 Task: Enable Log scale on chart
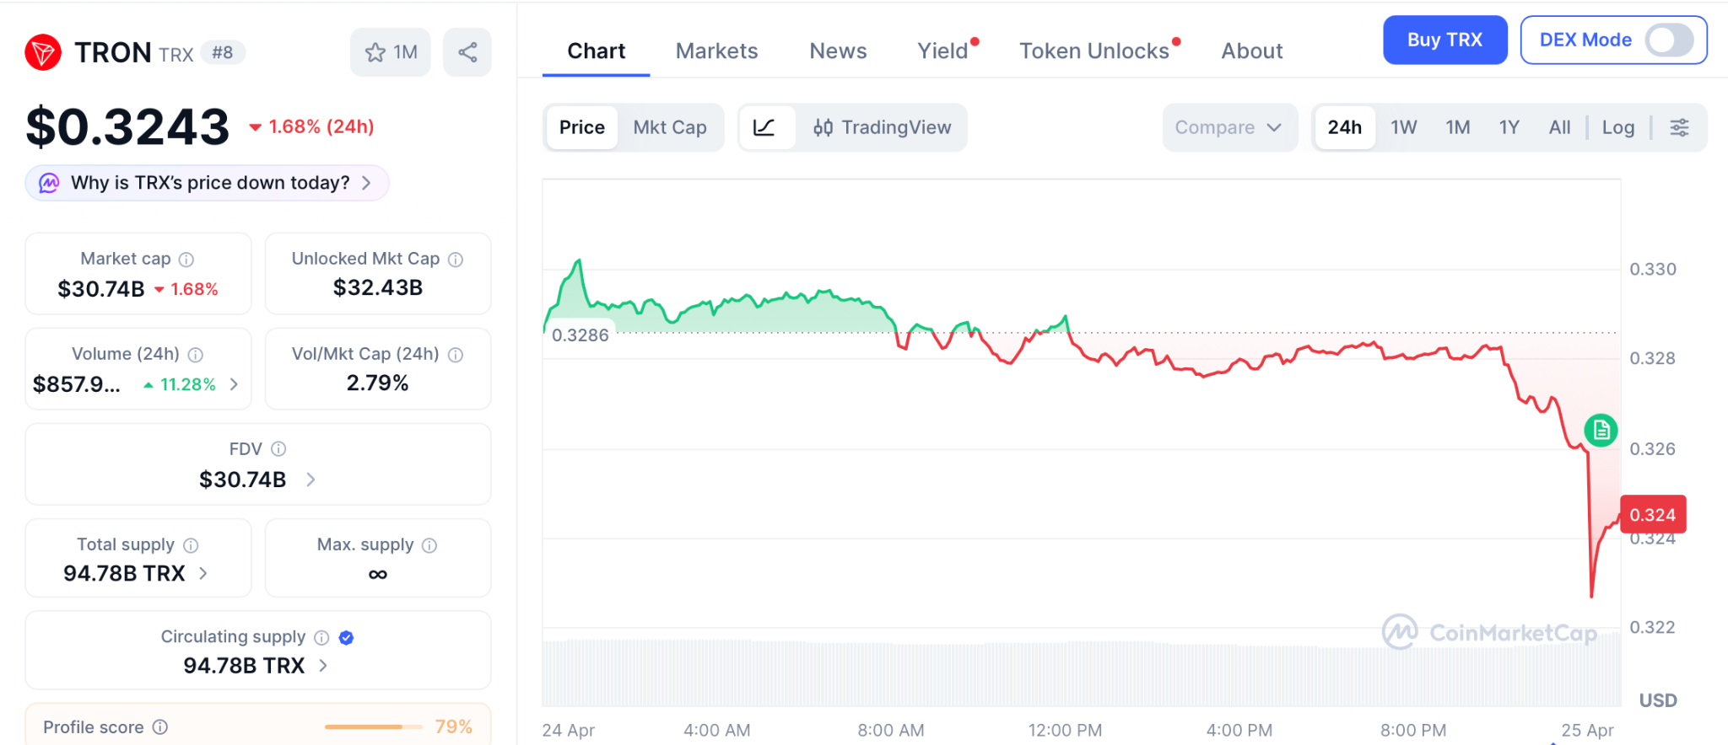click(x=1617, y=127)
